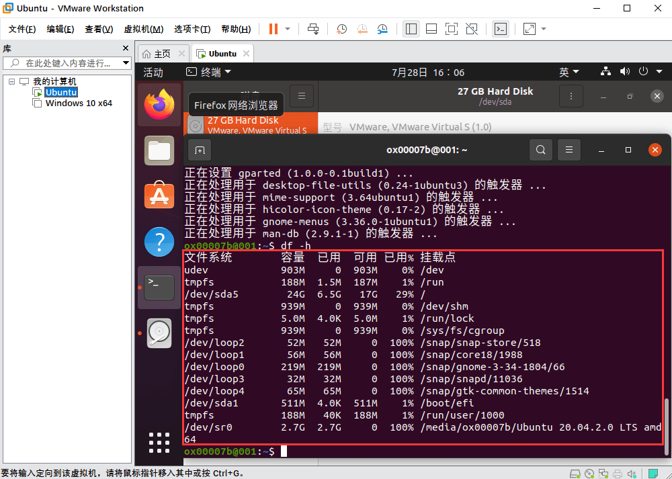Open the power-state dropdown next to pause button

(x=288, y=29)
